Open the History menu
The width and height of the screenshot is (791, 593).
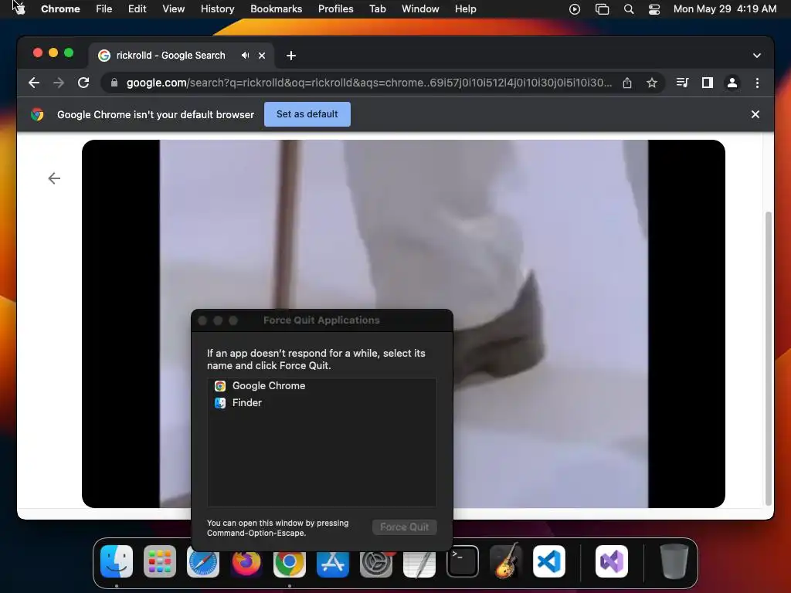pyautogui.click(x=217, y=8)
